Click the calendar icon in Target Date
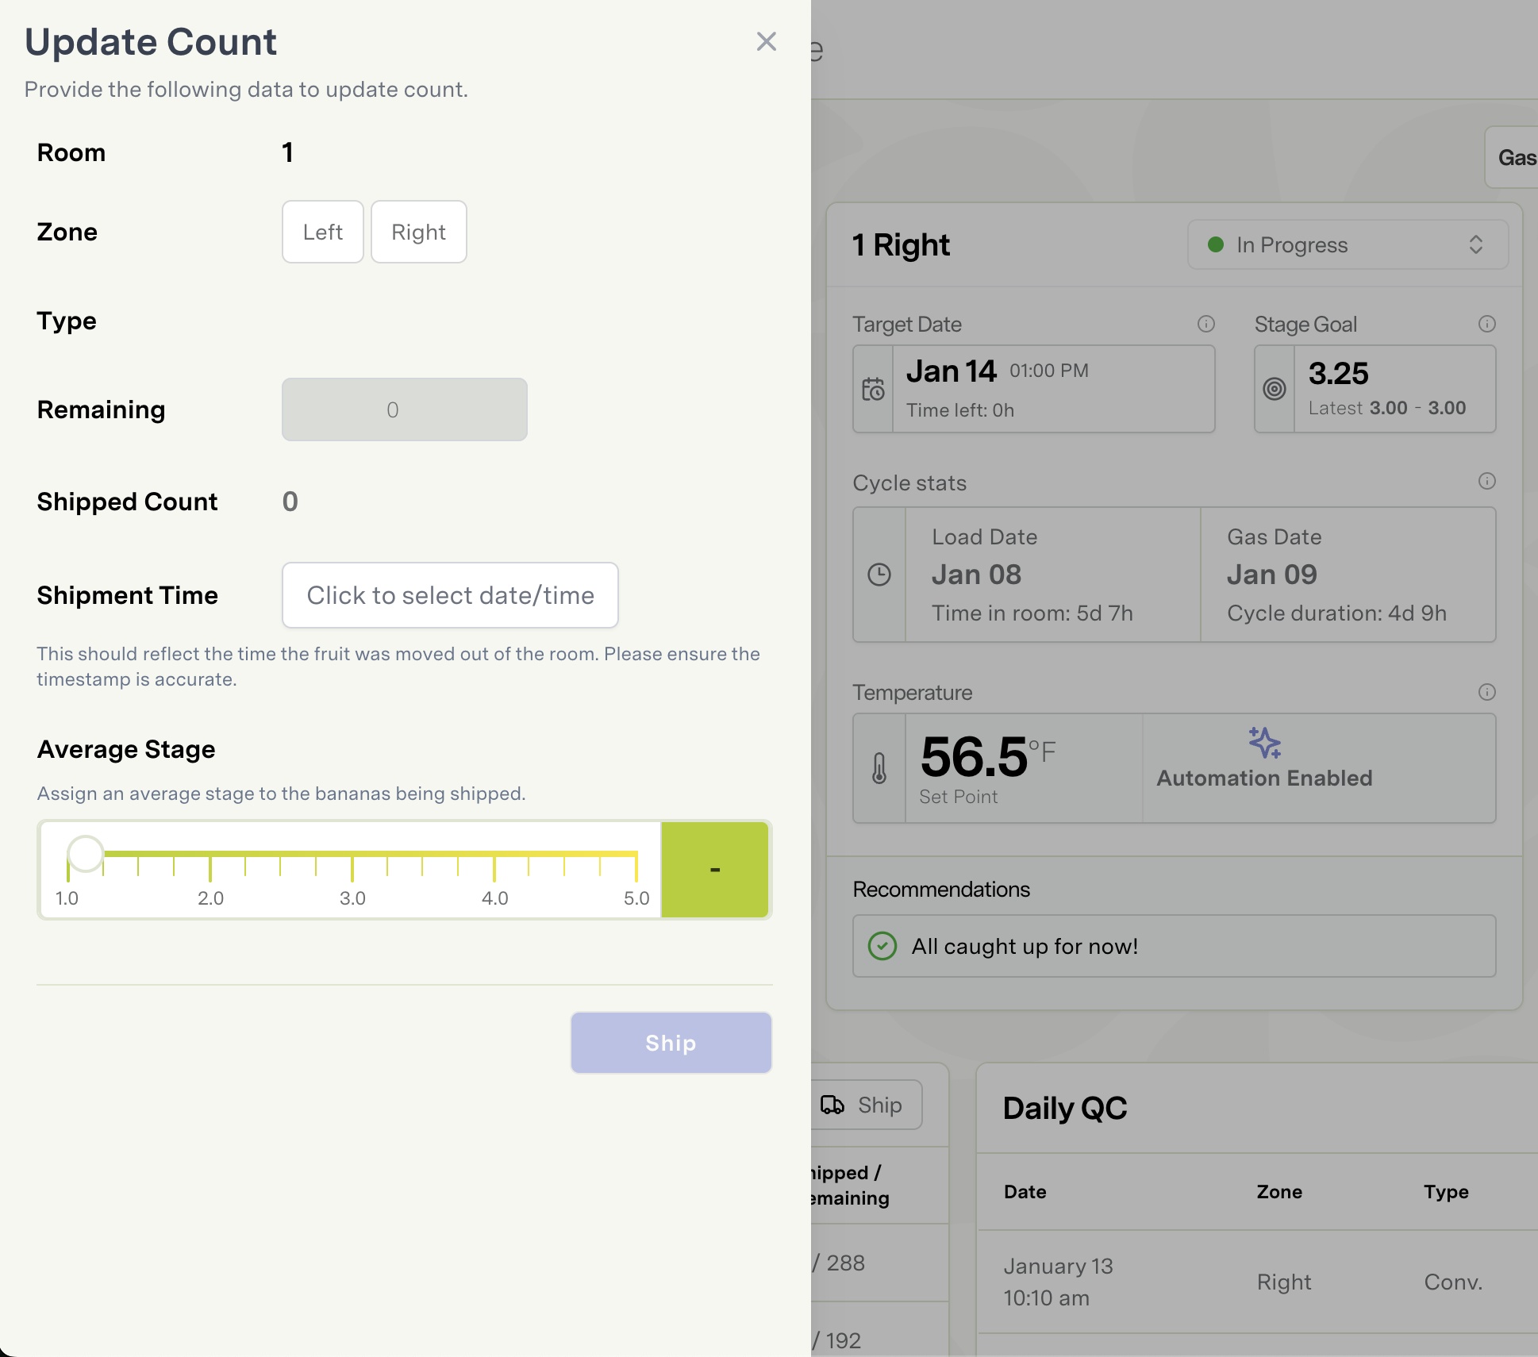The width and height of the screenshot is (1538, 1357). click(x=873, y=389)
